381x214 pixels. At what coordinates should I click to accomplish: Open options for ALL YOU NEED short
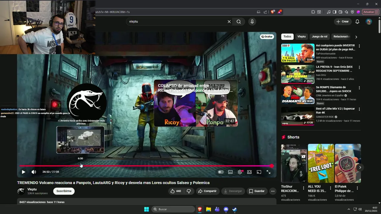point(330,188)
